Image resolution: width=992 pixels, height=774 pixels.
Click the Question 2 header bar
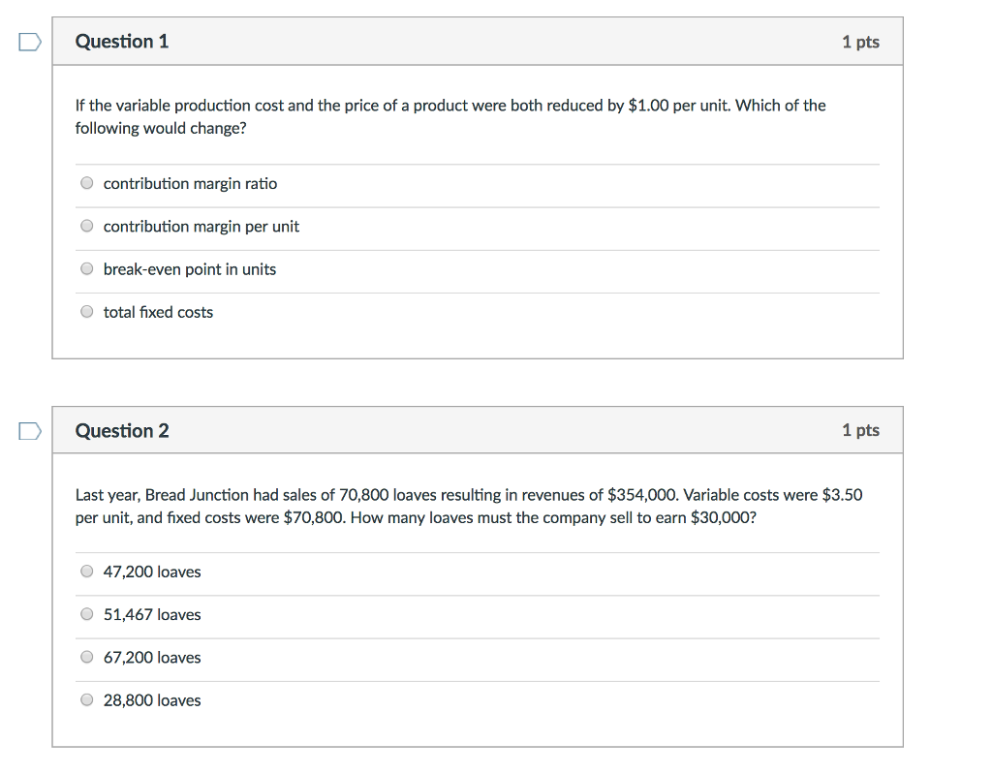[478, 430]
